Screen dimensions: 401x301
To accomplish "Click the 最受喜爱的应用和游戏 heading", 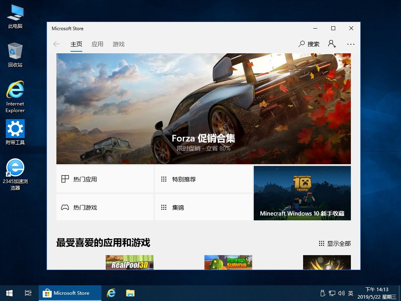I will click(103, 243).
